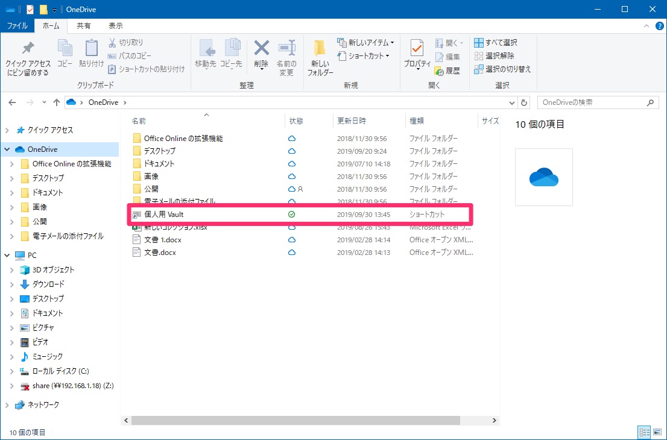667x440 pixels.
Task: Click the Open (開く) ribbon button
Action: (x=449, y=43)
